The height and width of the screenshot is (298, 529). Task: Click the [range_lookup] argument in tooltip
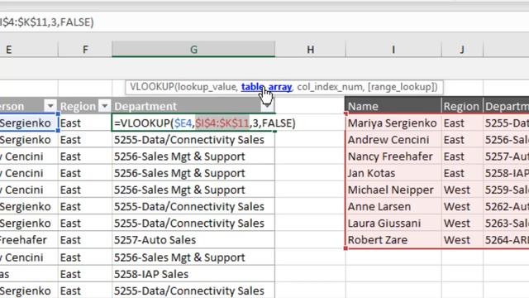click(403, 87)
